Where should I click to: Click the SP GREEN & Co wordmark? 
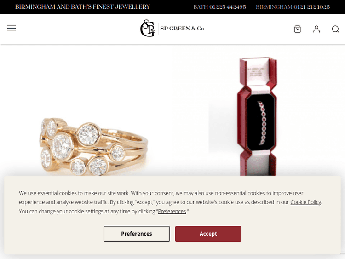(x=182, y=29)
